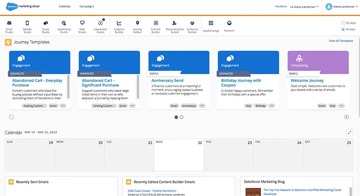Screen dimensions: 360x196
Task: Open Top Five Reasons blog article
Action: 302,192
